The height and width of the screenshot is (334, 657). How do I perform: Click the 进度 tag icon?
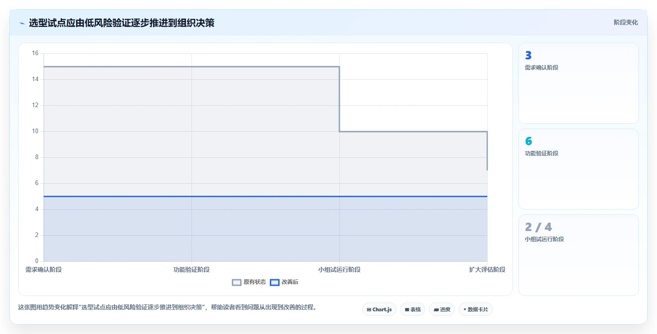pyautogui.click(x=436, y=309)
